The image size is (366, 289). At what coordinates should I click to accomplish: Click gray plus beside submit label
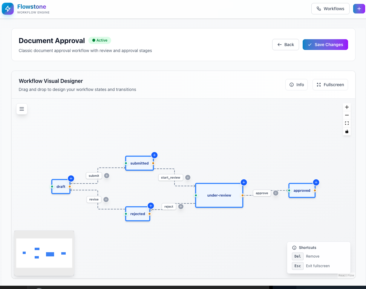pyautogui.click(x=107, y=176)
